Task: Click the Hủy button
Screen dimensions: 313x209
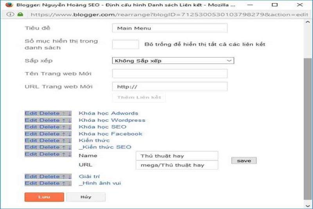Action: tap(86, 197)
